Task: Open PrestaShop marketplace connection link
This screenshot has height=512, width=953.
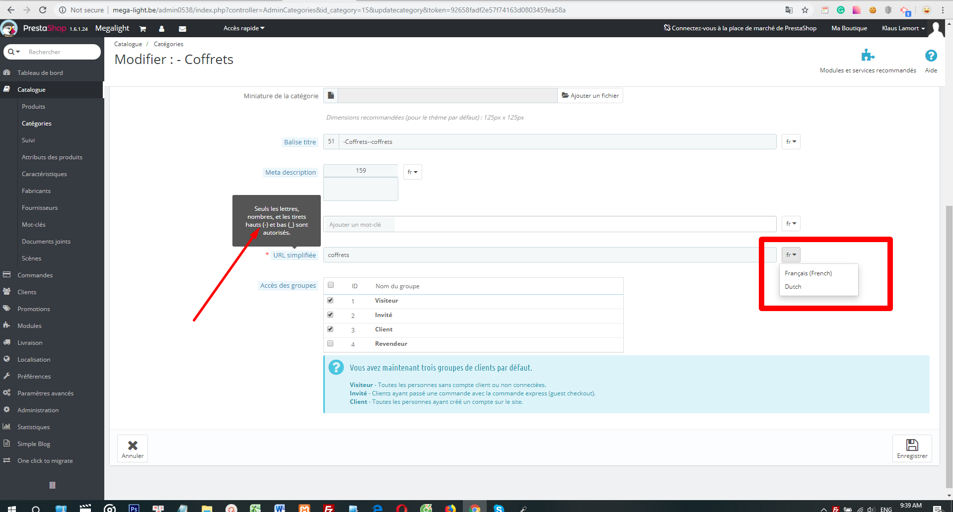Action: coord(740,28)
